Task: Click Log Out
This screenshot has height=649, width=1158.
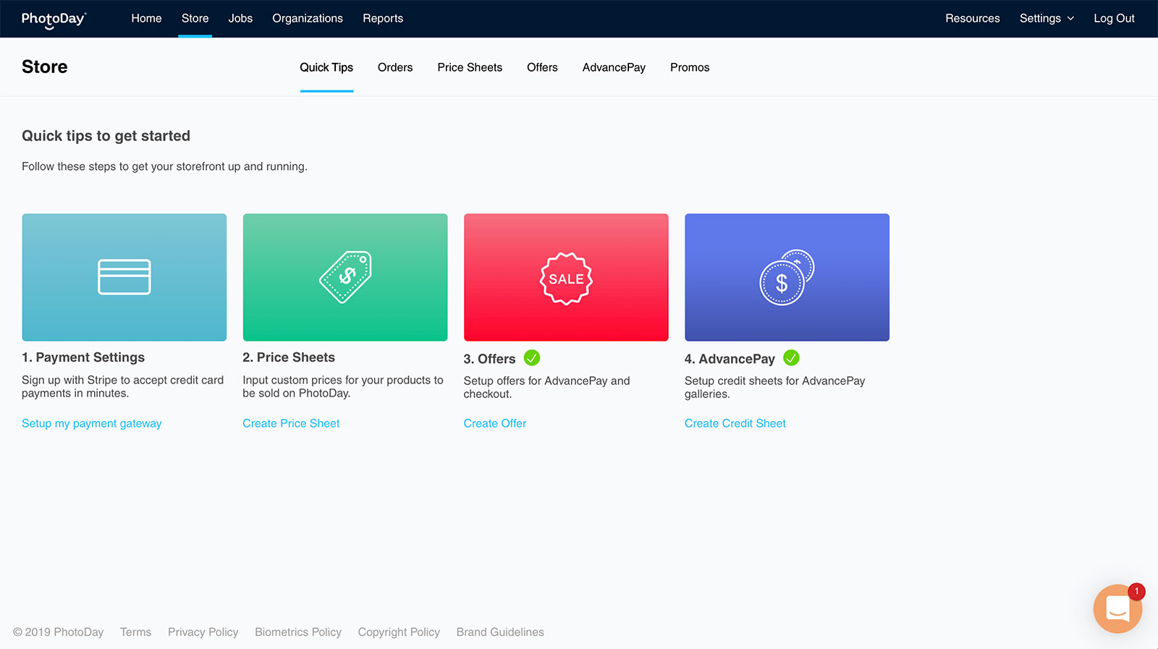Action: point(1114,19)
